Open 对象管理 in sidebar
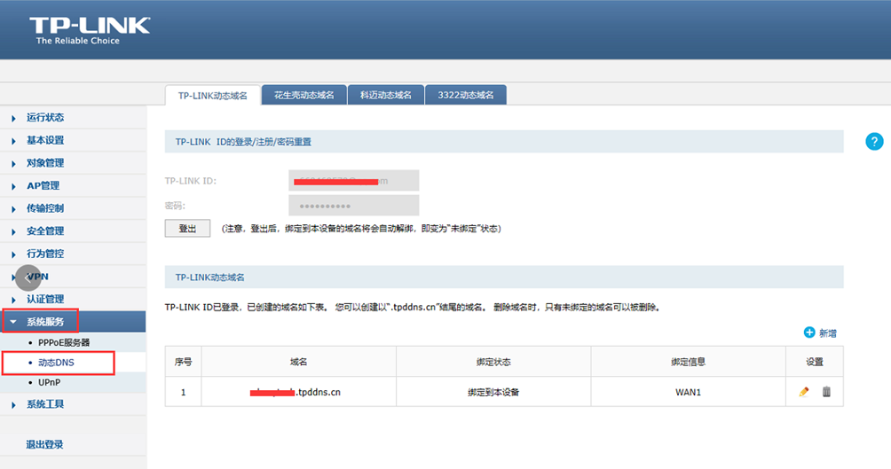Image resolution: width=891 pixels, height=469 pixels. tap(45, 163)
